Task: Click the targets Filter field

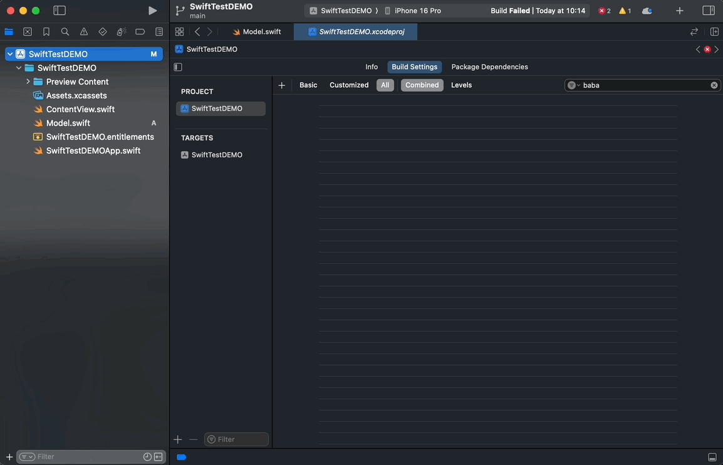Action: tap(236, 439)
